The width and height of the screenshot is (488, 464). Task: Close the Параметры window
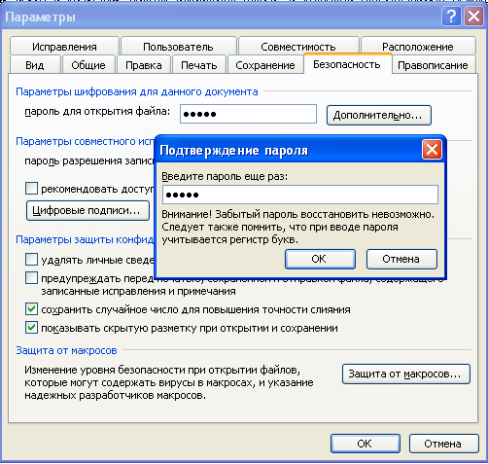click(x=473, y=16)
